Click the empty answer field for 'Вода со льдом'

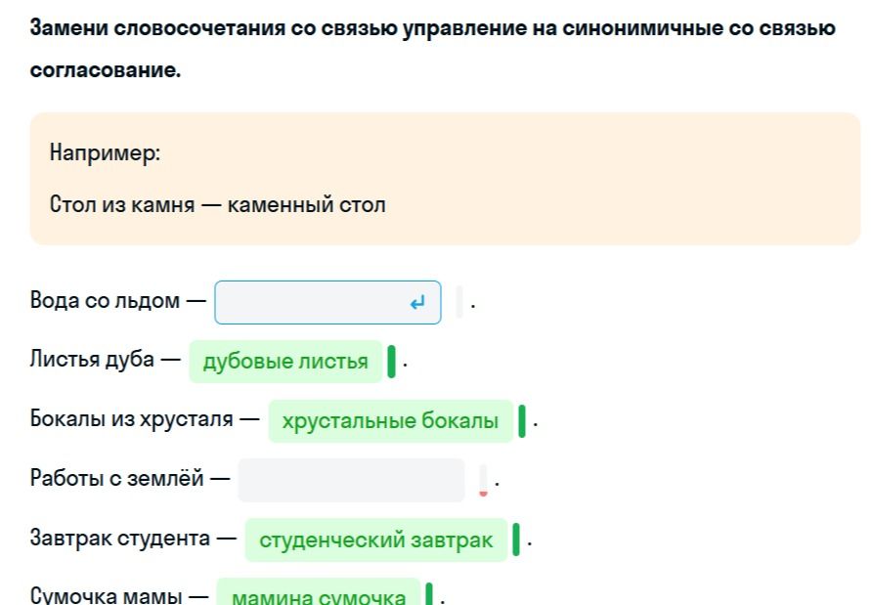click(x=327, y=302)
